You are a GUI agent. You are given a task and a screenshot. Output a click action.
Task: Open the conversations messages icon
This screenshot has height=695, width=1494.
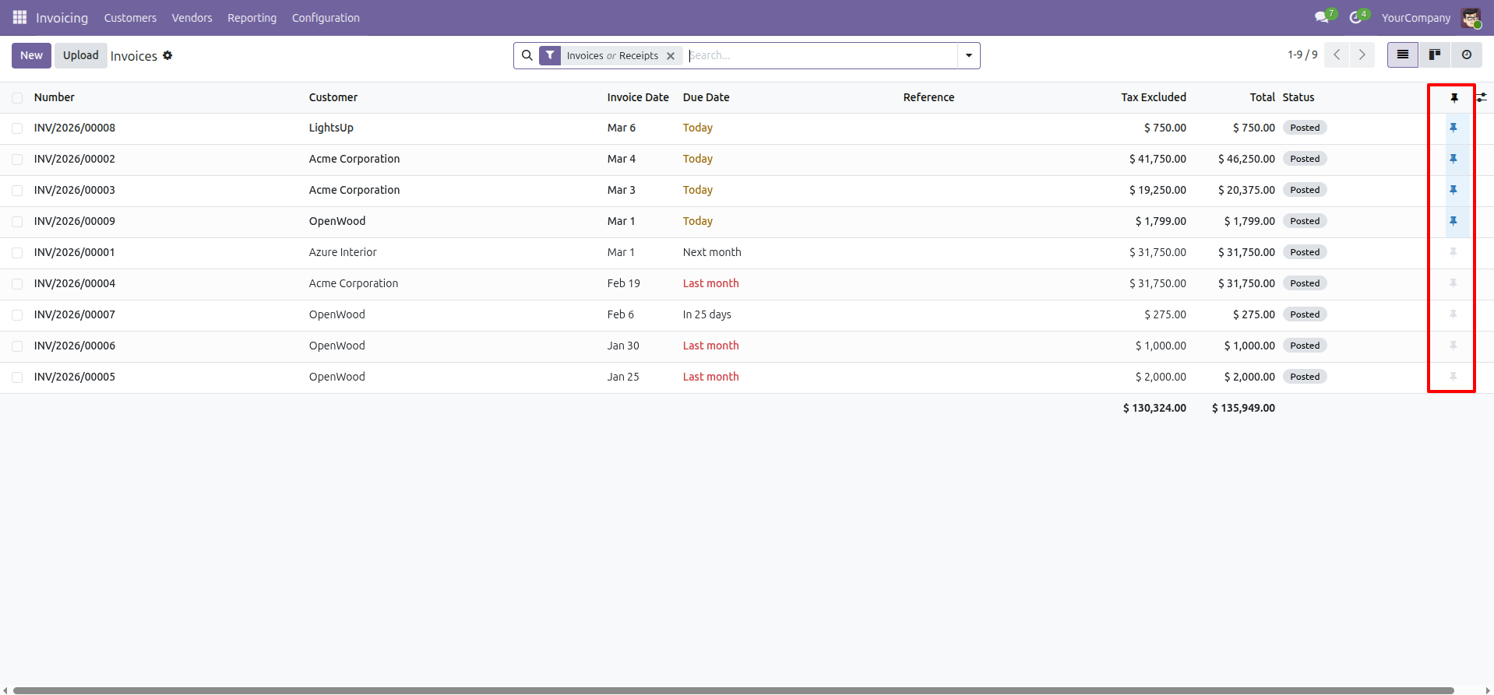click(x=1321, y=17)
